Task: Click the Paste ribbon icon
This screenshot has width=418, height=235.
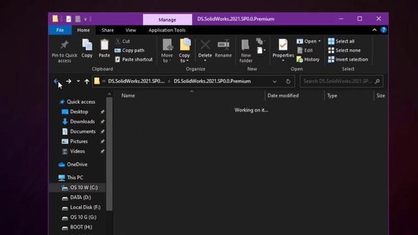Action: (x=104, y=45)
